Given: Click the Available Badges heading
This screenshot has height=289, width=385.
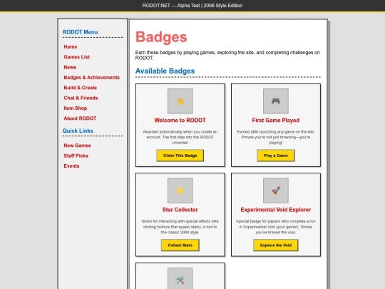Looking at the screenshot, I should pyautogui.click(x=165, y=71).
